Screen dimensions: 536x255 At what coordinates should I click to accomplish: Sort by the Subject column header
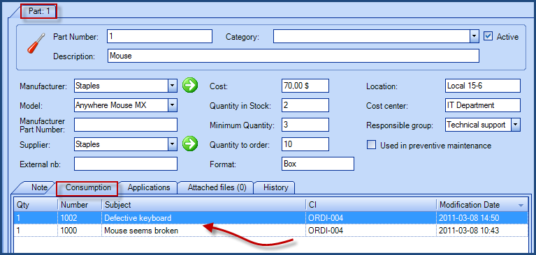(x=203, y=205)
